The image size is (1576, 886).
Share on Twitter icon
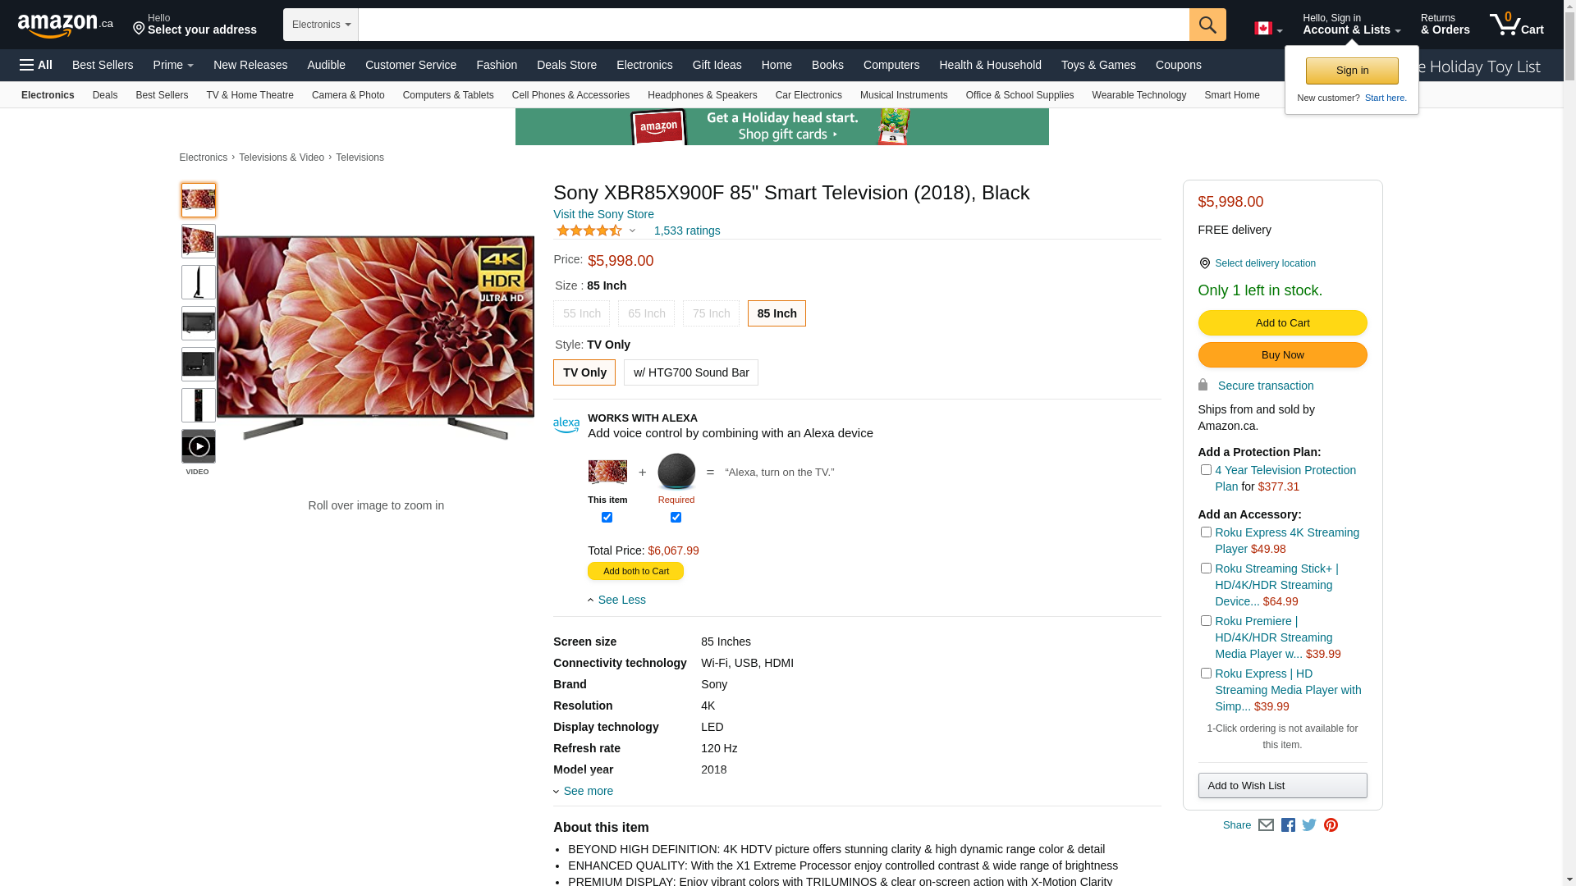pyautogui.click(x=1308, y=825)
